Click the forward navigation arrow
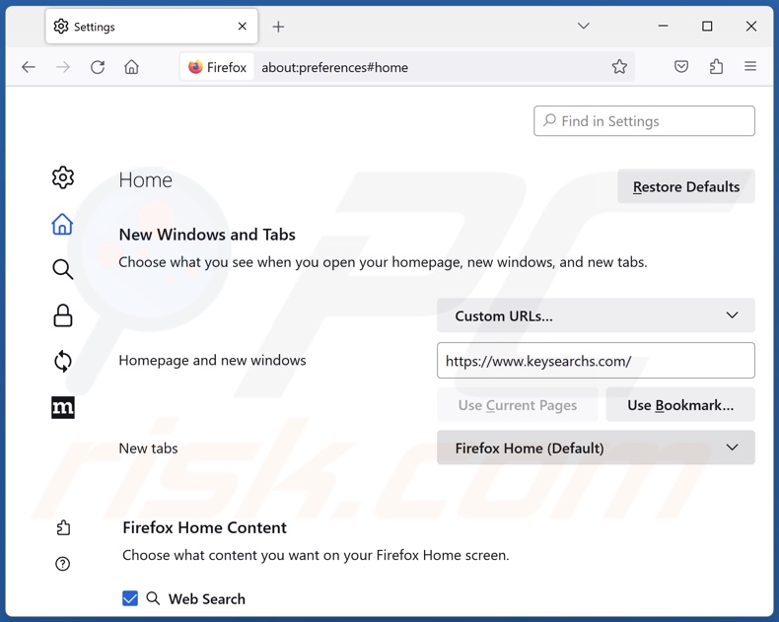 (63, 67)
